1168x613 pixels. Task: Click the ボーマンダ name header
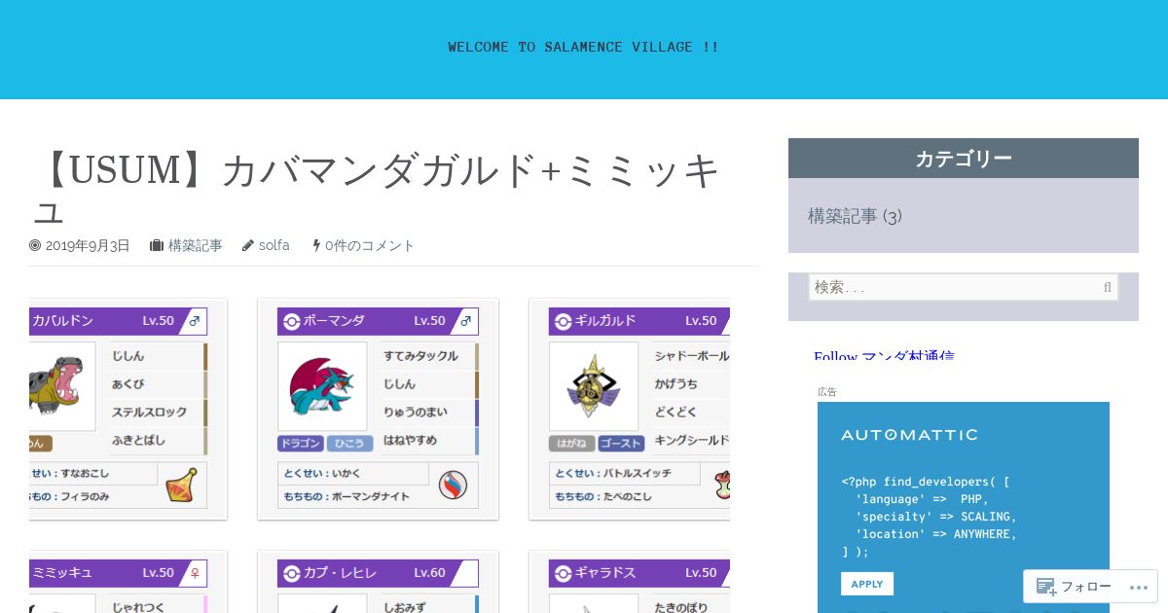334,321
